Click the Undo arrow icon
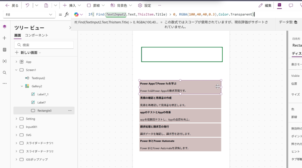 [27, 5]
